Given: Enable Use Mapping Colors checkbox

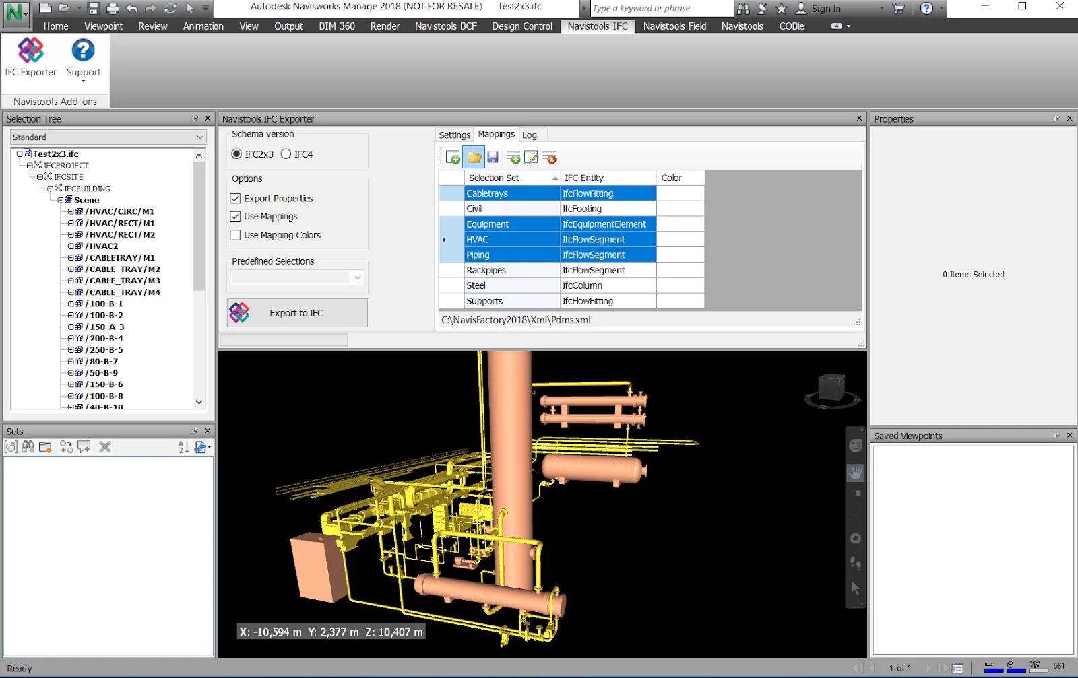Looking at the screenshot, I should click(235, 235).
